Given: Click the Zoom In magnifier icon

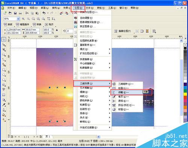Looking at the screenshot, I should tap(23, 19).
